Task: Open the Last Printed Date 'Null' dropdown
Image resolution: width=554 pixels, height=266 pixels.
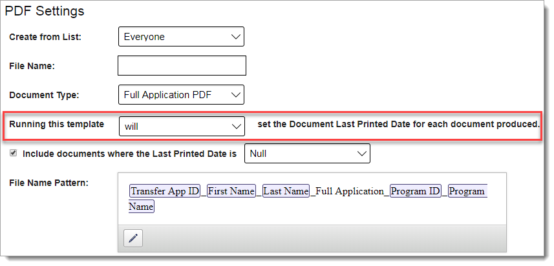Action: pos(308,154)
